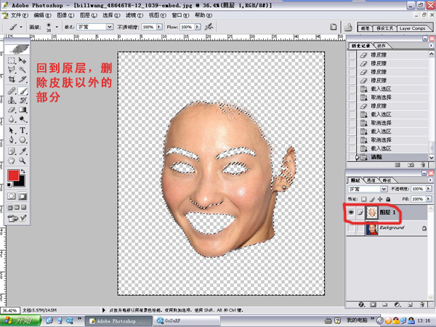This screenshot has height=327, width=436.
Task: Choose full screen with menu bar mode
Action: coord(17,207)
